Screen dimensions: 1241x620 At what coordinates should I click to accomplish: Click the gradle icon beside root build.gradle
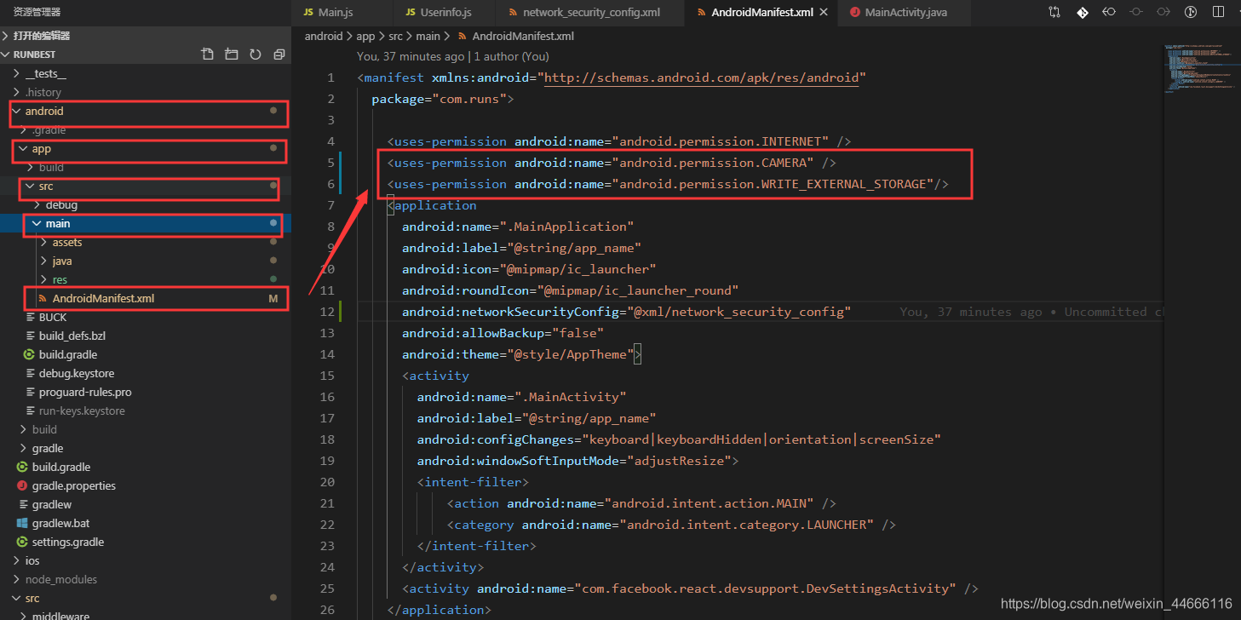tap(23, 467)
